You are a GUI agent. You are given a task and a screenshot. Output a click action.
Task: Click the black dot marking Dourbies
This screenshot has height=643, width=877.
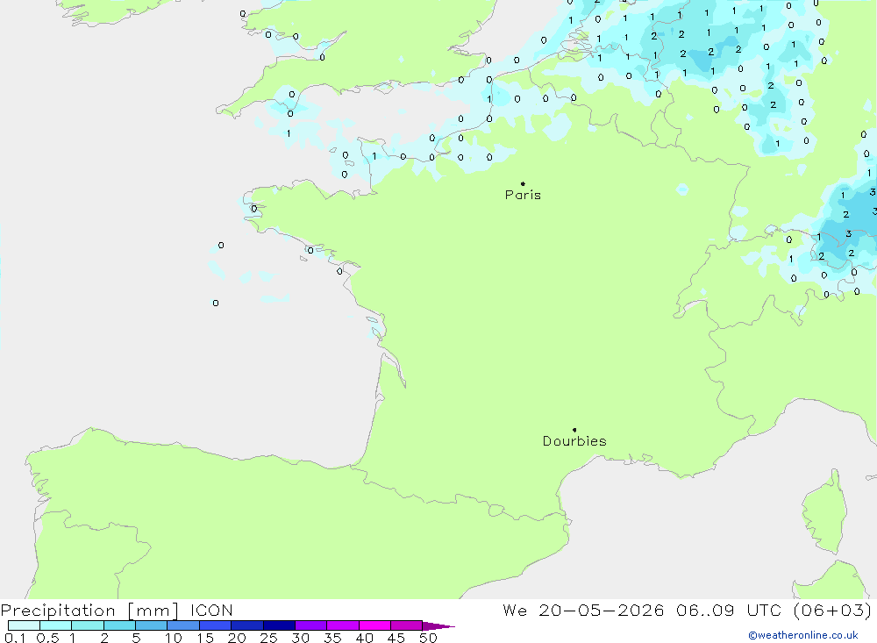click(574, 430)
